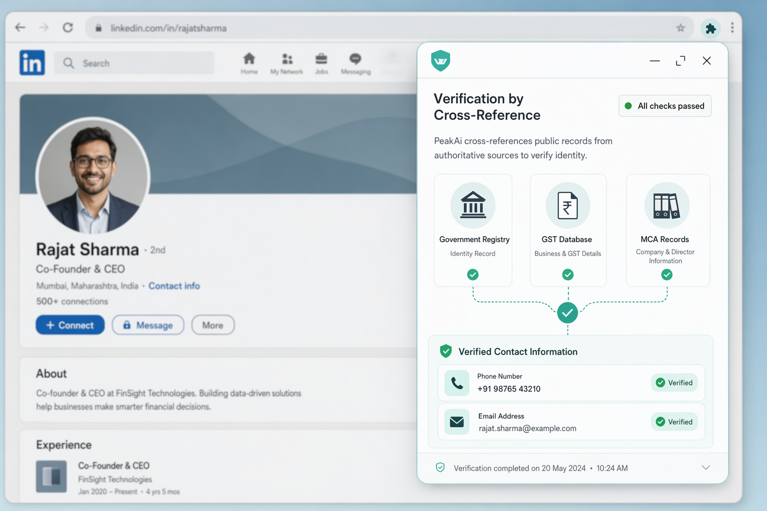This screenshot has height=511, width=767.
Task: Click the Message button
Action: [x=148, y=325]
